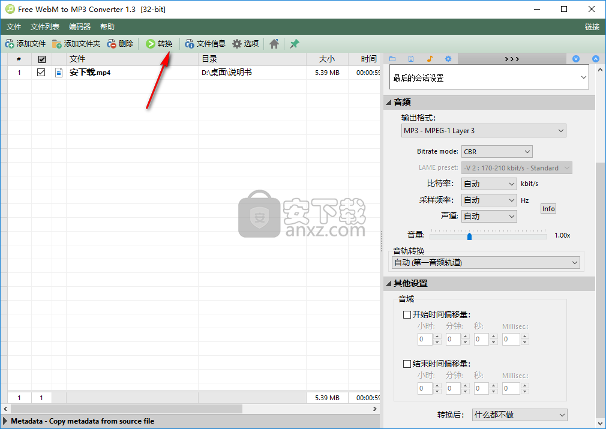Click the start offset 小时 input field
606x429 pixels.
425,340
